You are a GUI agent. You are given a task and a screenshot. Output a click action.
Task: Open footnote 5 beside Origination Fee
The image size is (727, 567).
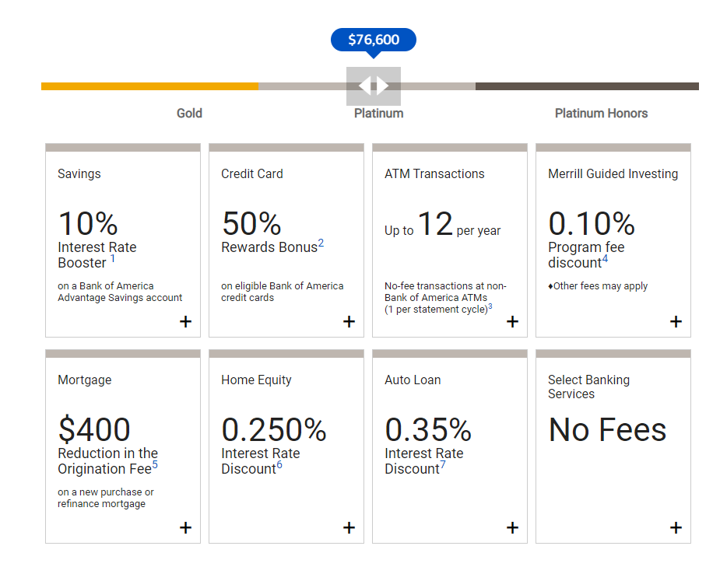tap(155, 464)
